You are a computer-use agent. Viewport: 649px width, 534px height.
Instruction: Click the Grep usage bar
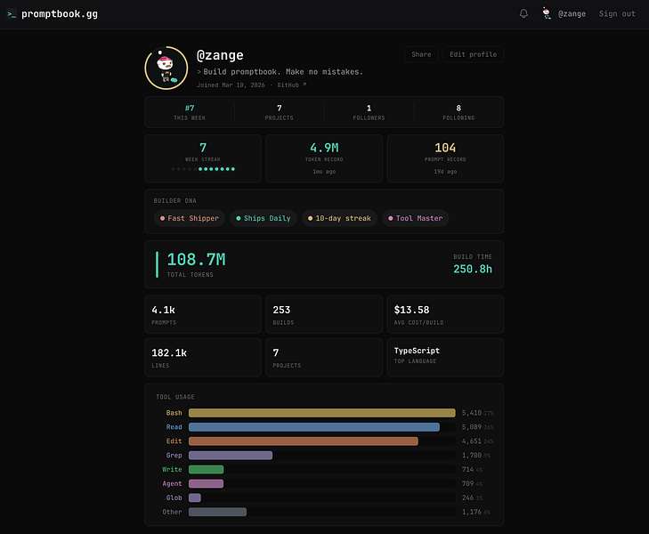click(231, 455)
